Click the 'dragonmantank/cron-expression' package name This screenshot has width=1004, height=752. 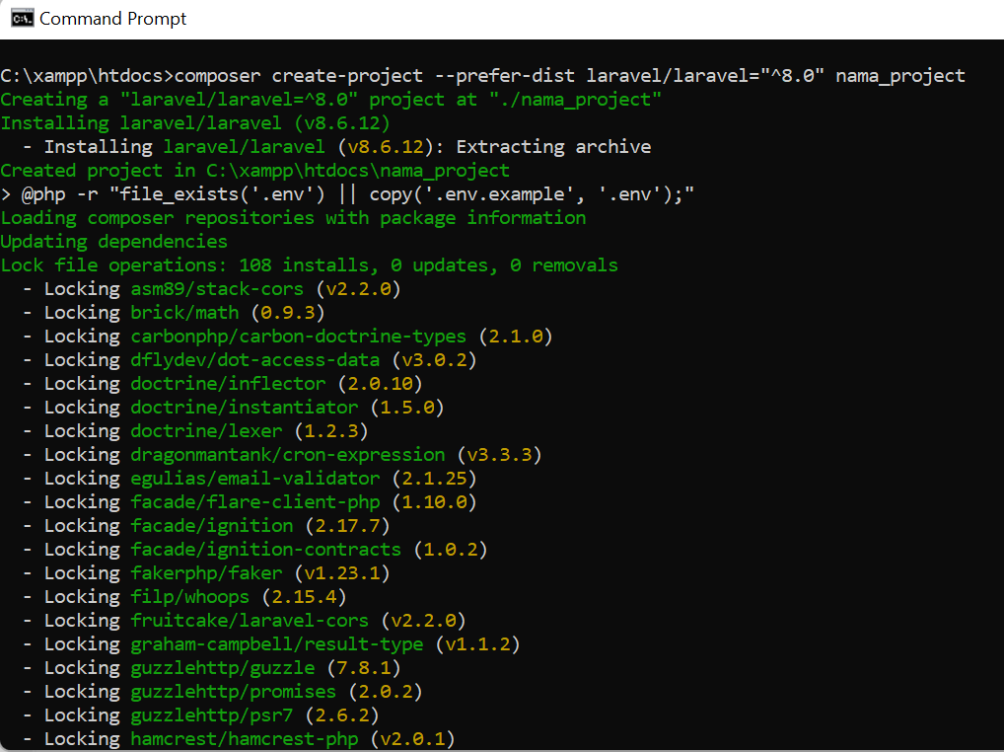click(x=288, y=455)
